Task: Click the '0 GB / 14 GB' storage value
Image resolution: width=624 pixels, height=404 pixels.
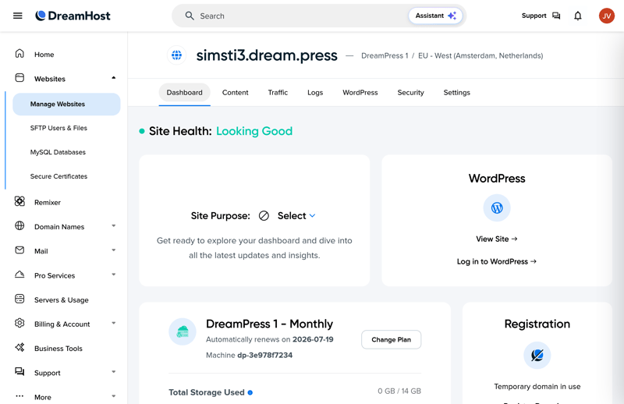Action: coord(399,391)
